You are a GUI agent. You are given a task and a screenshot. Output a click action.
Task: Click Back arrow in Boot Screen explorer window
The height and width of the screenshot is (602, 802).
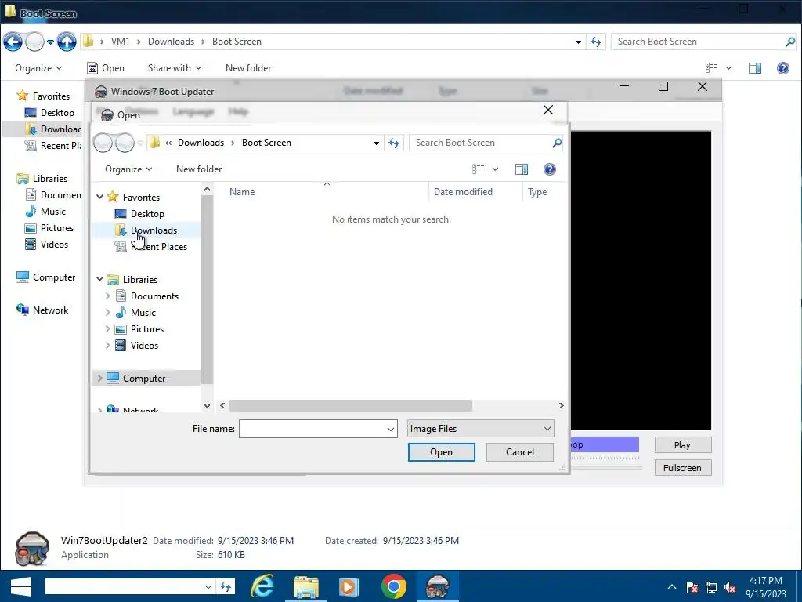tap(13, 42)
